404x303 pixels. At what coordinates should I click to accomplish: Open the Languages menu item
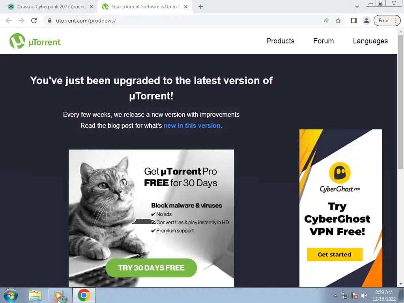click(370, 41)
